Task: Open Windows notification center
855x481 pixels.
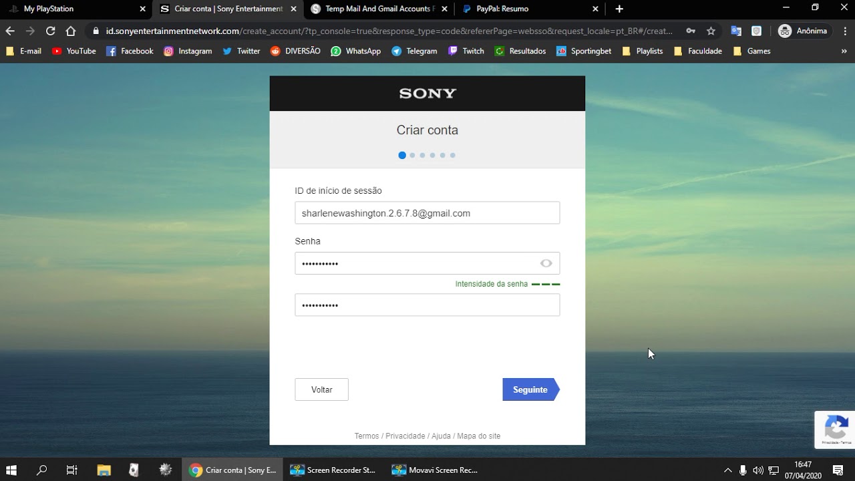Action: (x=838, y=470)
